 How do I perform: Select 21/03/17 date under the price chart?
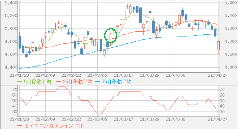click(x=123, y=75)
